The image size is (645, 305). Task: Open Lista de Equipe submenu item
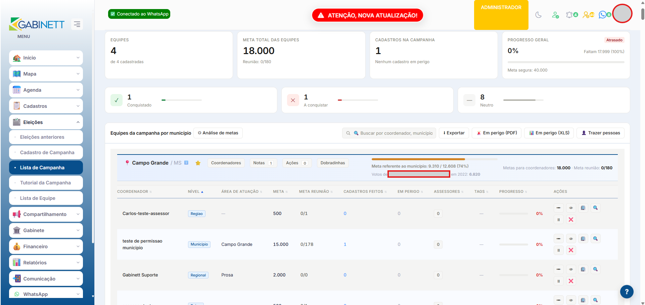[x=46, y=198]
